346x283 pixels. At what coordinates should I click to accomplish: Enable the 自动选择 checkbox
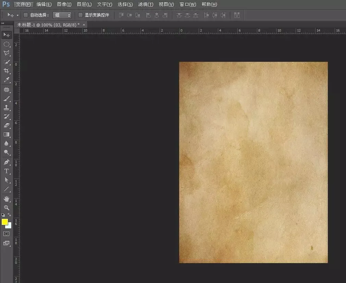[x=26, y=15]
